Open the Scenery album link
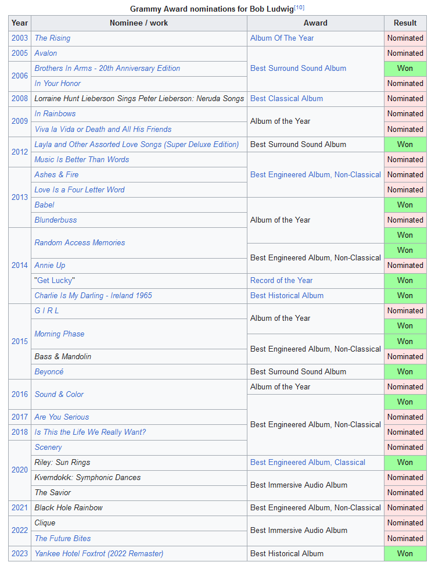 point(48,448)
